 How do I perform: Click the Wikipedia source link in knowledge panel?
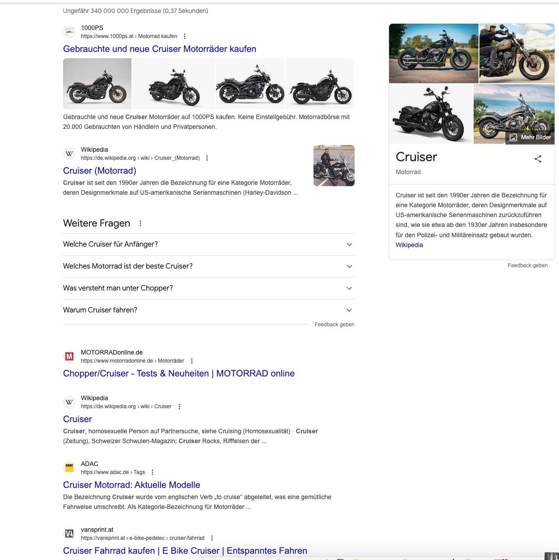(409, 245)
